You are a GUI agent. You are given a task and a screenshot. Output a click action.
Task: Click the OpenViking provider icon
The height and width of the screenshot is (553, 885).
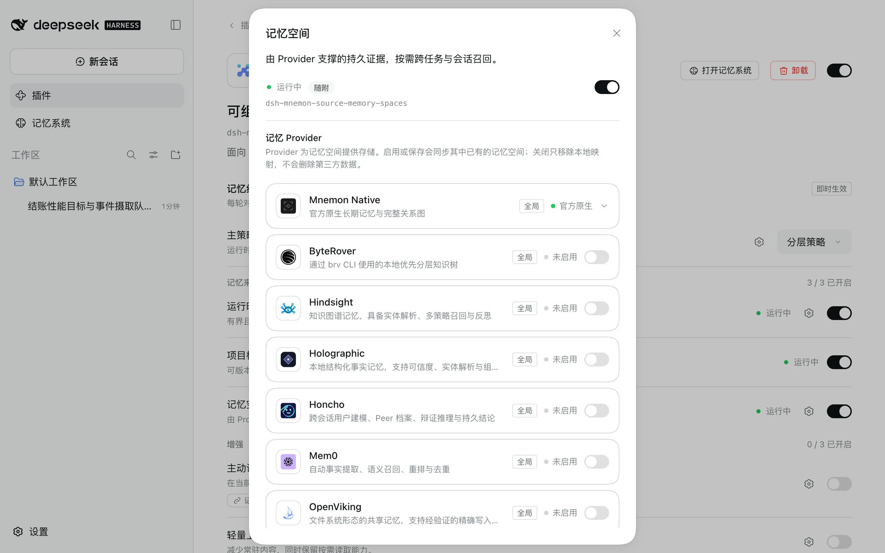(288, 513)
